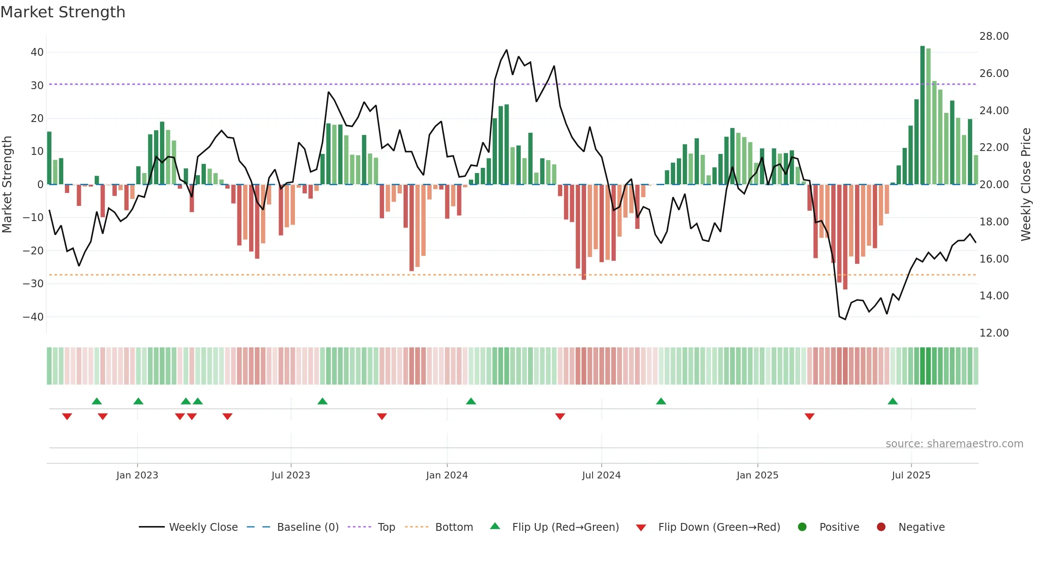Click the Jul 2023 axis label
This screenshot has width=1038, height=584.
pyautogui.click(x=291, y=475)
